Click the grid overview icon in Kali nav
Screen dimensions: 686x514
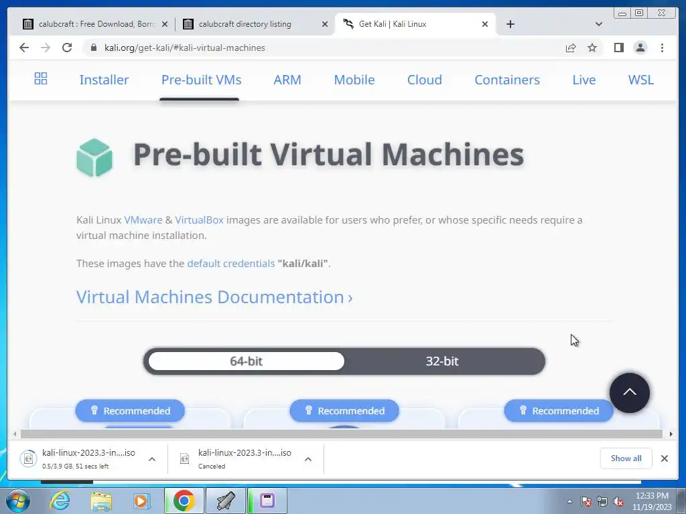coord(41,79)
